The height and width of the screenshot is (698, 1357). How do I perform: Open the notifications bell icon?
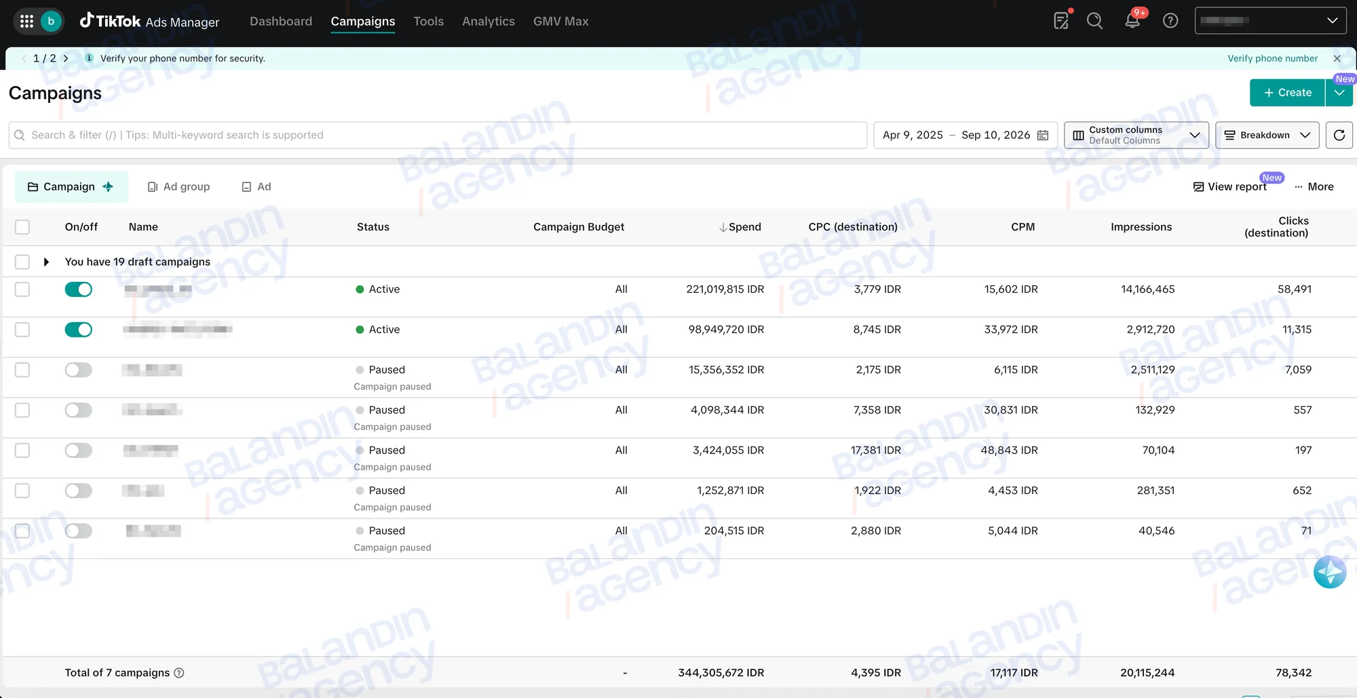1132,21
